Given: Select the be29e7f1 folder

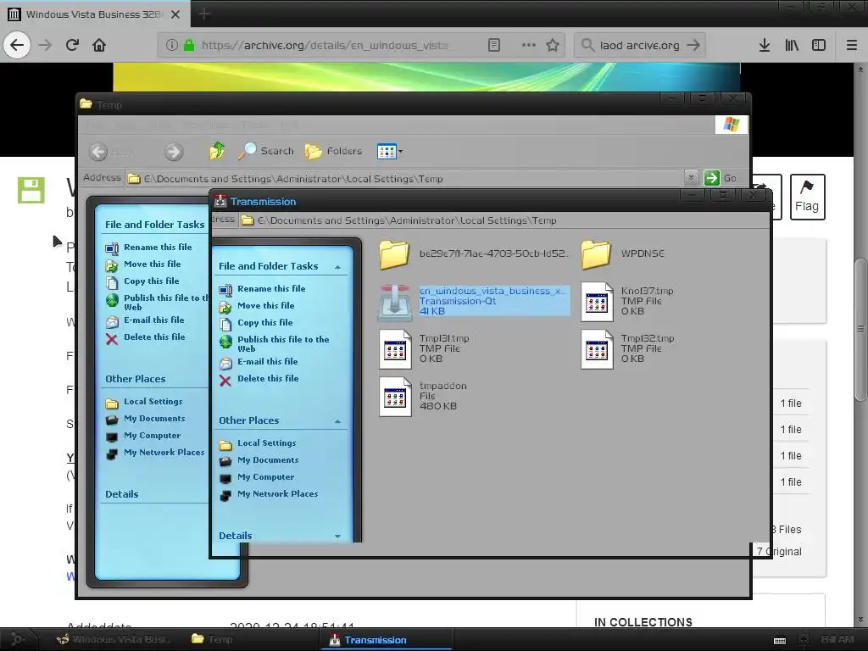Looking at the screenshot, I should click(x=474, y=253).
